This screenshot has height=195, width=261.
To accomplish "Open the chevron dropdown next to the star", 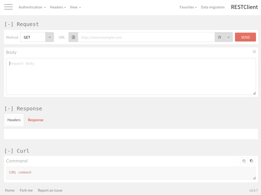I will [x=228, y=37].
